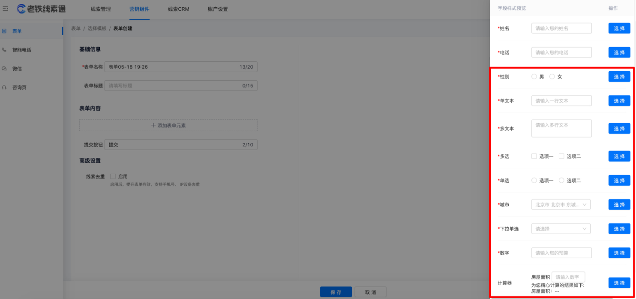Open the 下拉单选 dropdown
The height and width of the screenshot is (299, 636).
[x=561, y=229]
